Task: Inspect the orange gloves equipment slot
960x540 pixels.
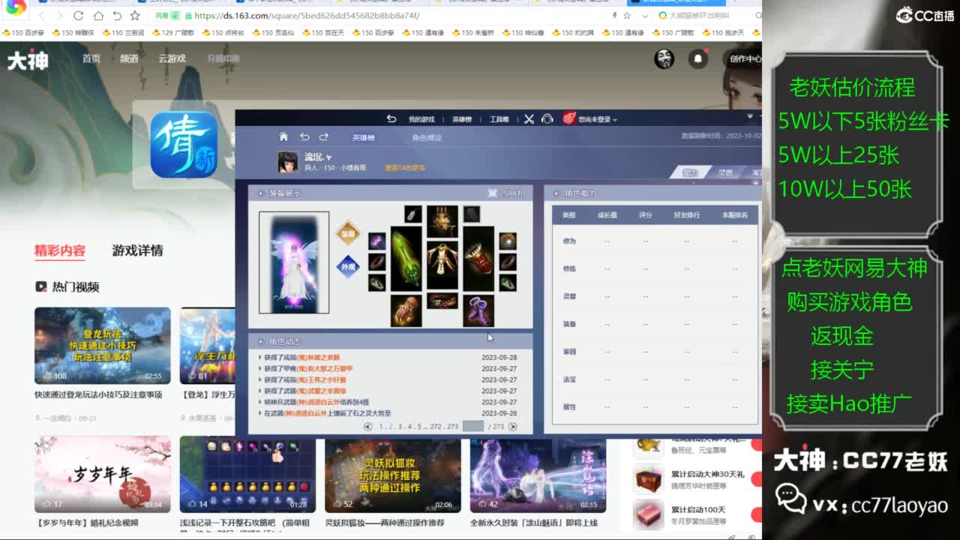Action: [x=406, y=310]
